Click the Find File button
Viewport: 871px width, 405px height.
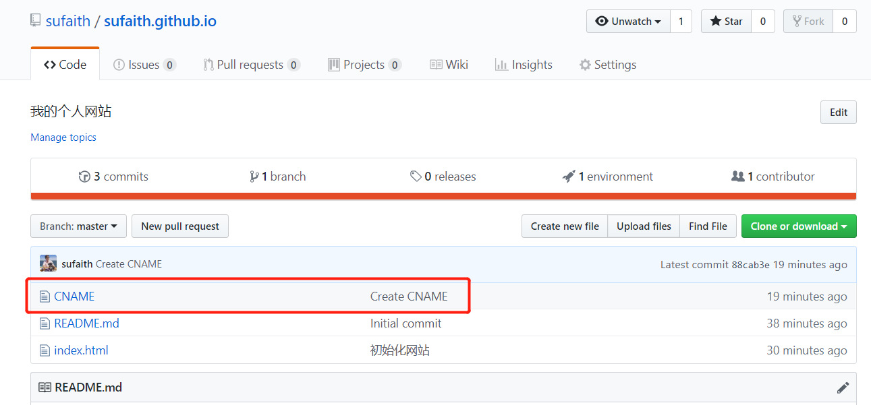(x=708, y=226)
